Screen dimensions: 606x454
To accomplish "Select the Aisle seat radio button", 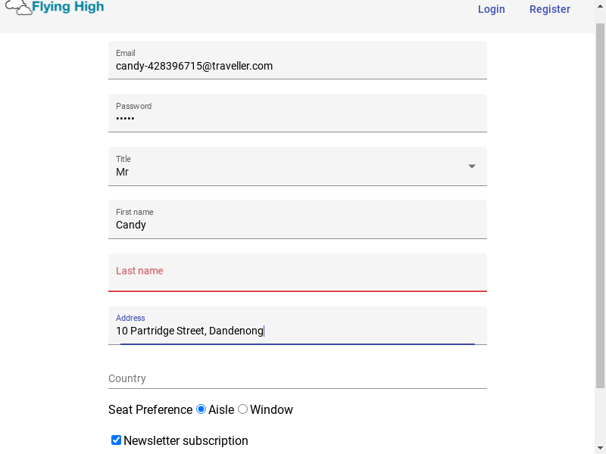I will [x=201, y=409].
